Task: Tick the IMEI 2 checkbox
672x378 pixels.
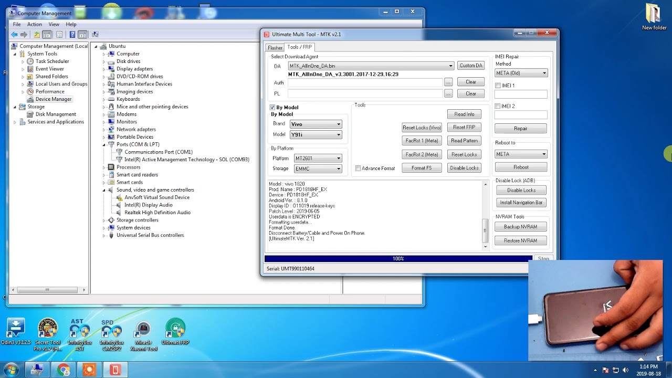Action: point(498,106)
